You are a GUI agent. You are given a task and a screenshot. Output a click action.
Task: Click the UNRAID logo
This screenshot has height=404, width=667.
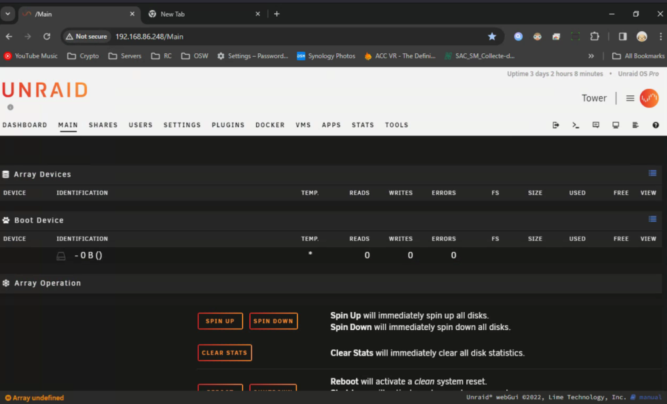(45, 90)
